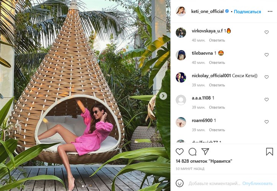The height and width of the screenshot is (191, 277).
Task: Reply to virkovskaya_u.f's comment via Ответить
Action: (x=217, y=40)
